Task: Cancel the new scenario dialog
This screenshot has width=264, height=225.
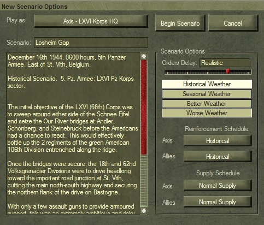Action: click(233, 23)
